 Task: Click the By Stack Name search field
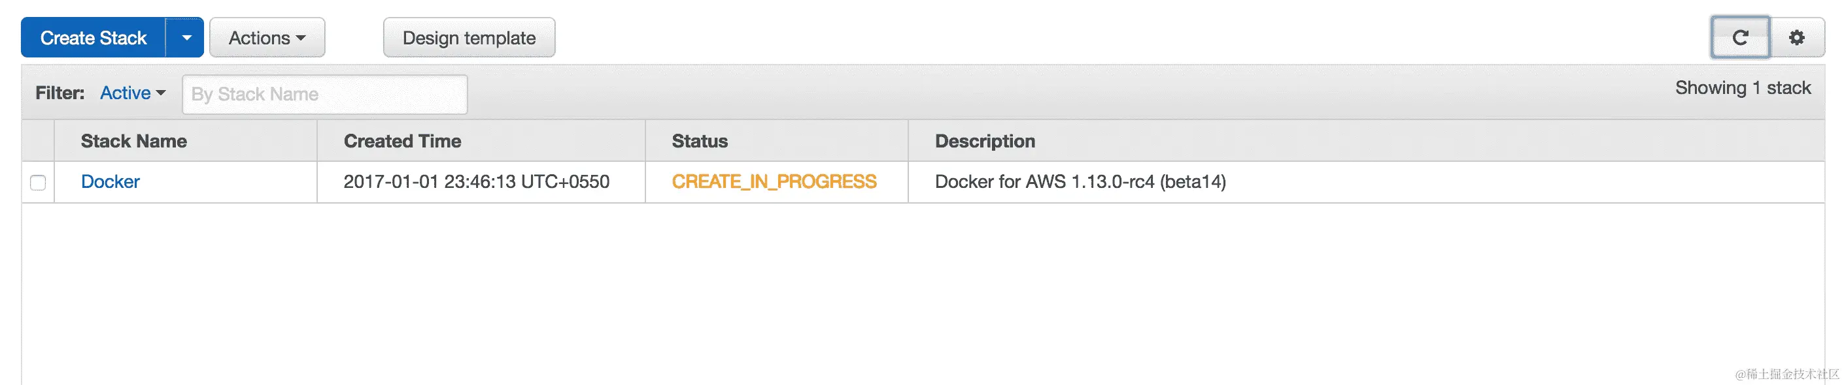pyautogui.click(x=324, y=93)
